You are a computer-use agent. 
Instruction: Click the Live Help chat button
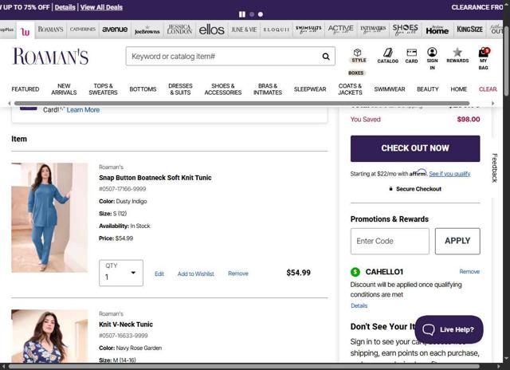[x=449, y=329]
